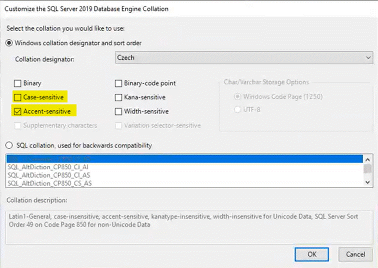Viewport: 378px width, 268px height.
Task: Open the Collation designator Czech dropdown
Action: point(243,57)
